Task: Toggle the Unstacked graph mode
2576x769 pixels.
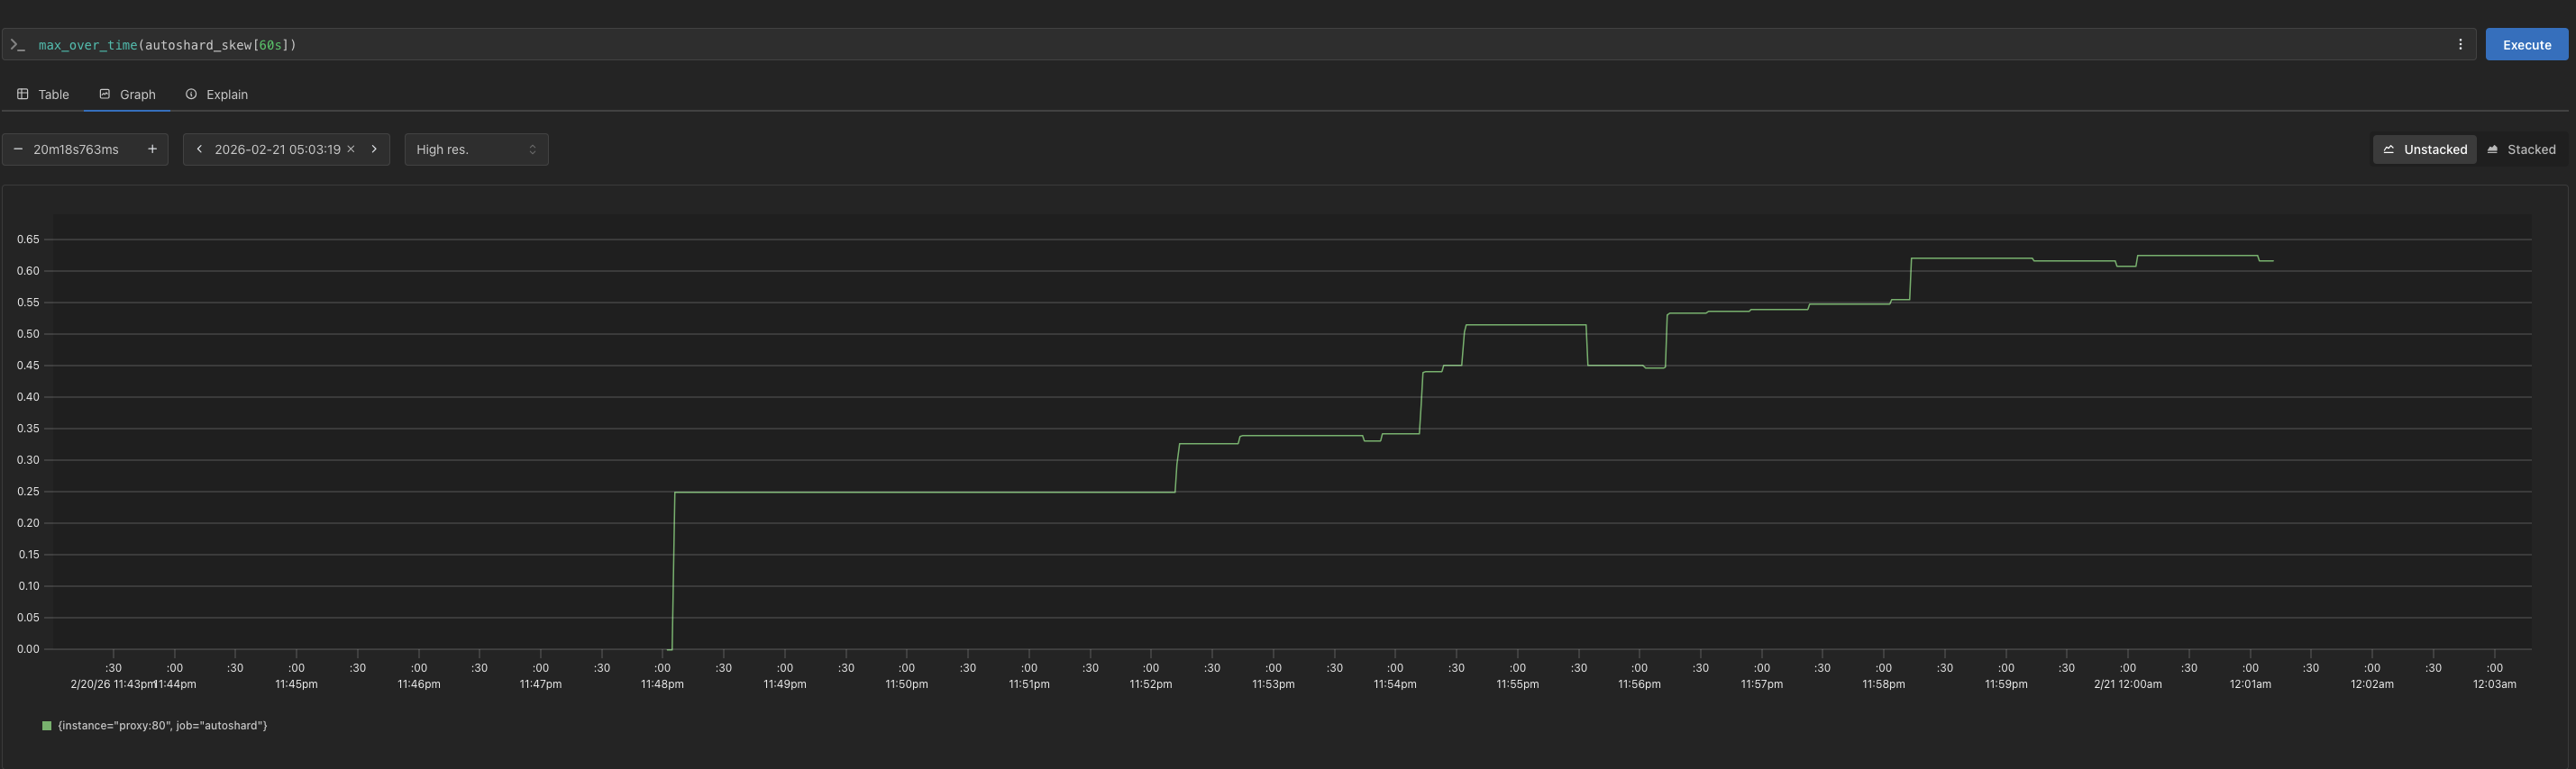Action: (2425, 149)
